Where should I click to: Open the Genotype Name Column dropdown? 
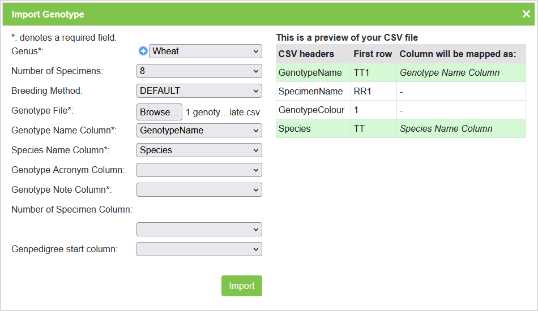tap(199, 131)
